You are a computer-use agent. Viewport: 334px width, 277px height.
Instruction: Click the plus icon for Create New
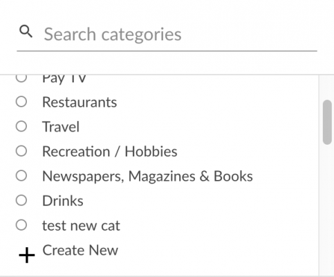27,255
